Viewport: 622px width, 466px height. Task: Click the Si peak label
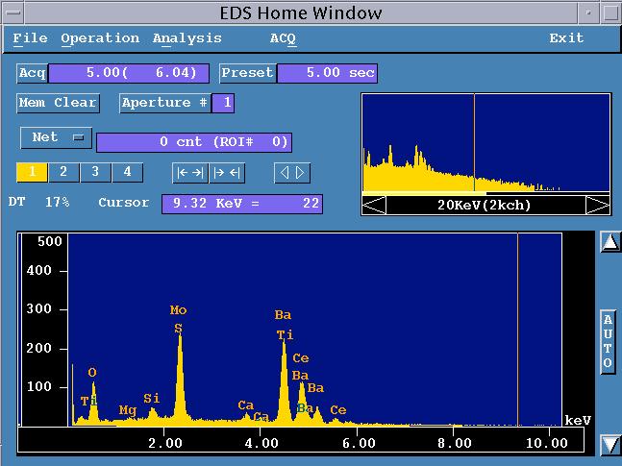coord(152,398)
